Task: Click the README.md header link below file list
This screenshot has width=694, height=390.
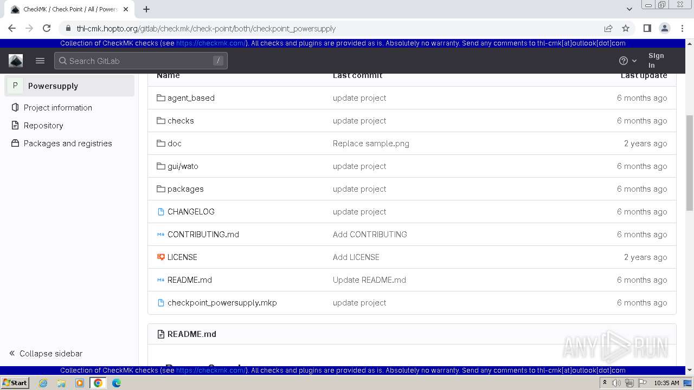Action: pos(192,334)
